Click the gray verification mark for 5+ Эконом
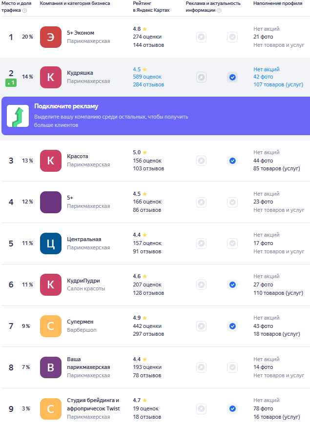 point(232,37)
